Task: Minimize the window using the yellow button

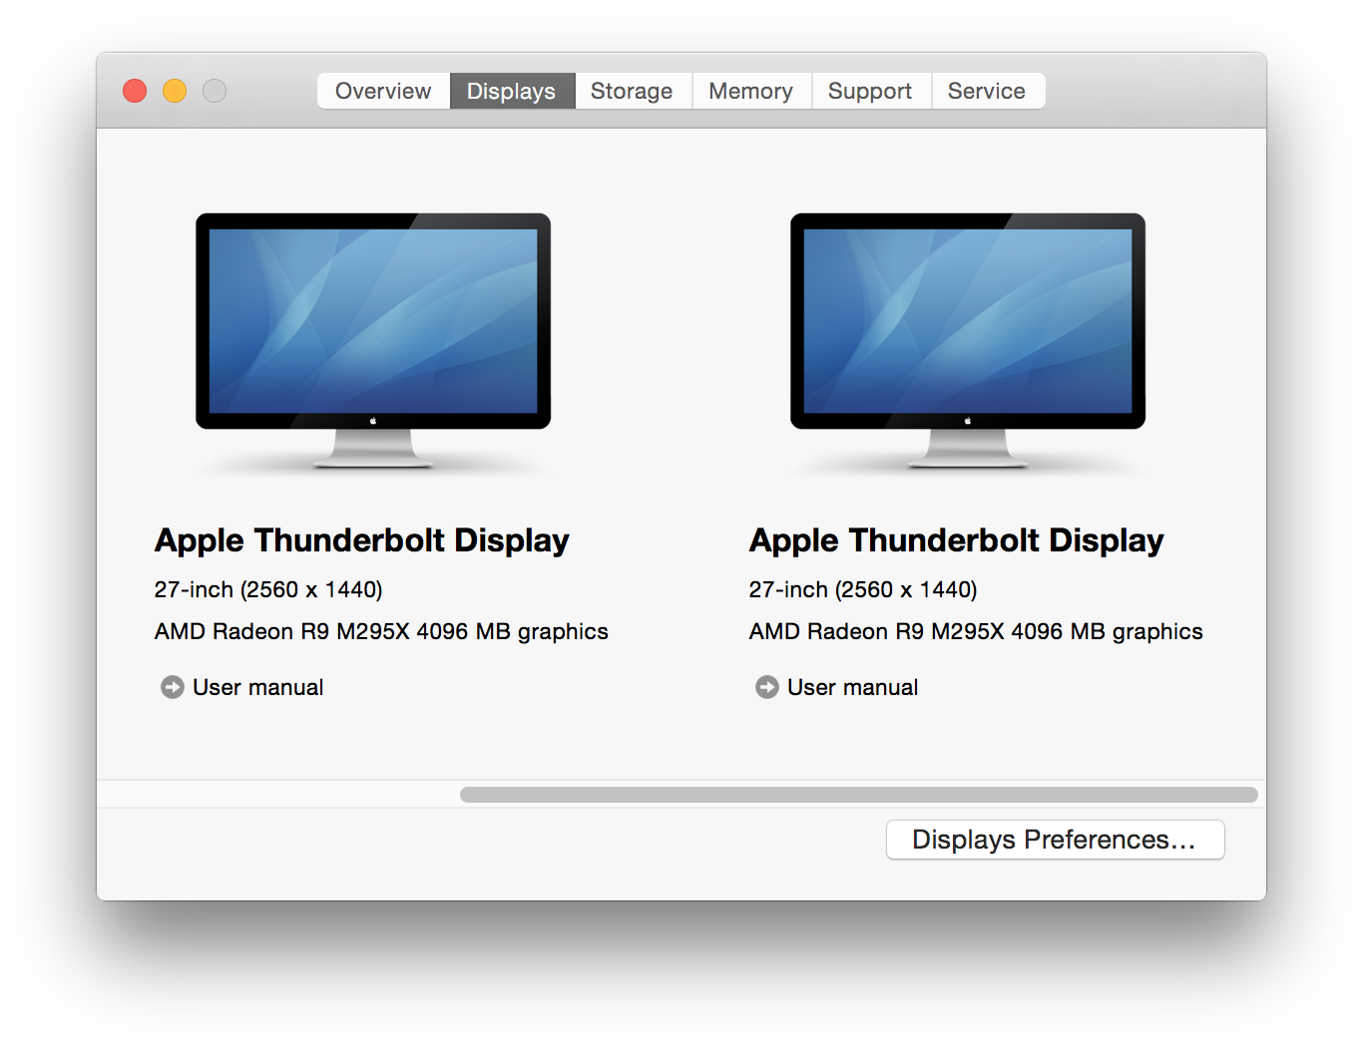Action: 175,91
